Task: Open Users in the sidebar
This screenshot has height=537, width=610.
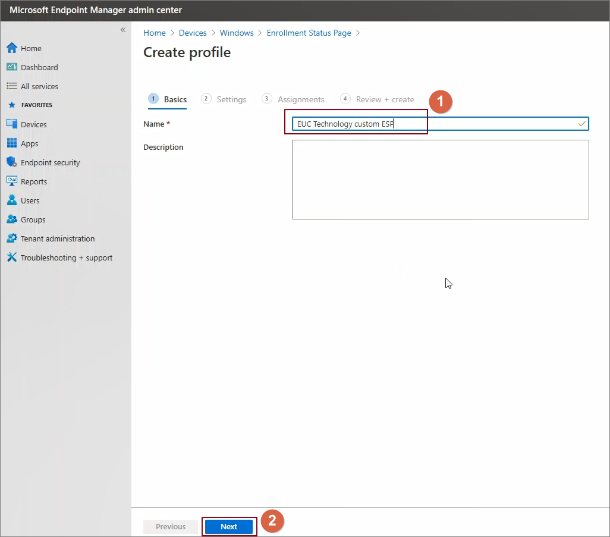Action: (30, 201)
